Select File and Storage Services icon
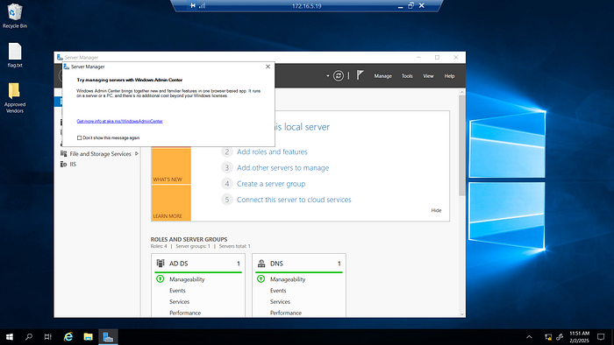The image size is (614, 345). (x=63, y=153)
